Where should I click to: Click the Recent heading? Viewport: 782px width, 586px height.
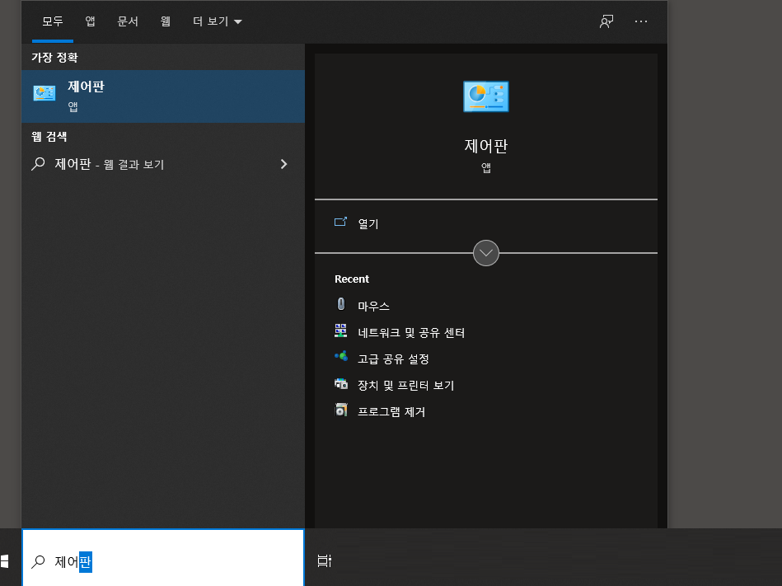[352, 279]
